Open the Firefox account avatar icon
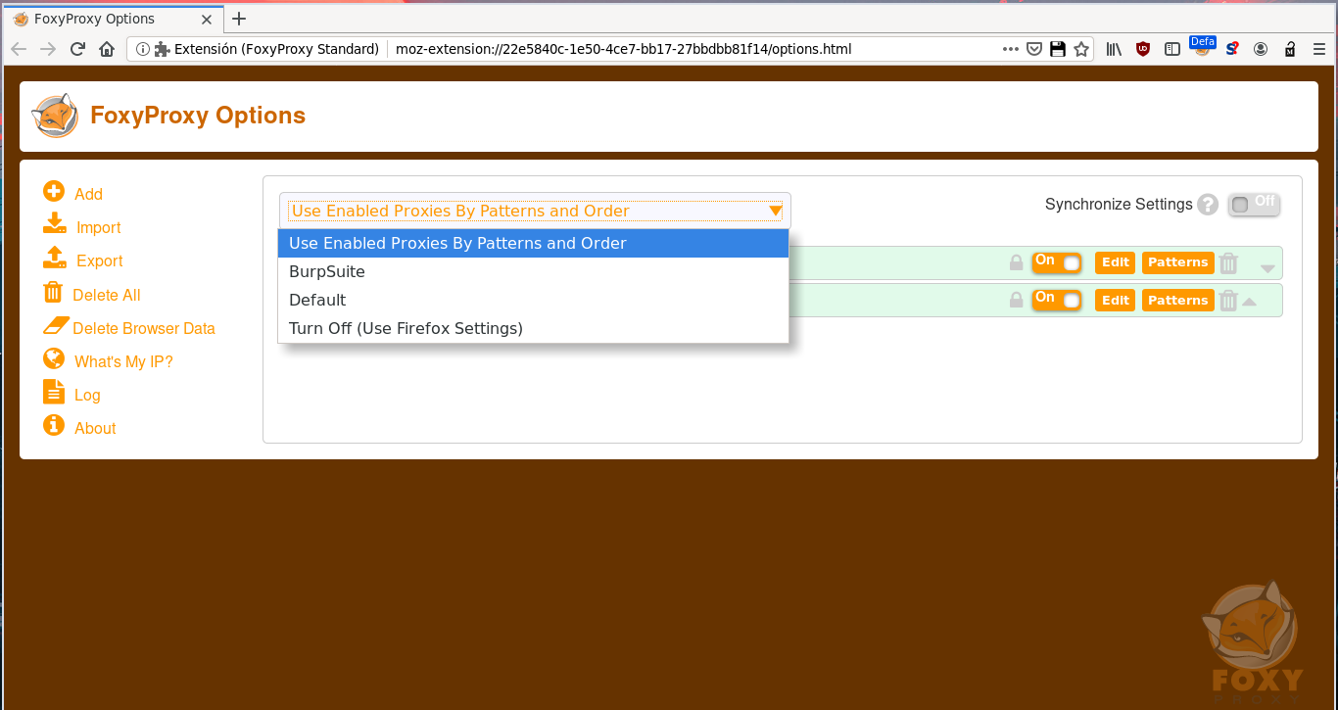Viewport: 1338px width, 710px height. 1261,49
